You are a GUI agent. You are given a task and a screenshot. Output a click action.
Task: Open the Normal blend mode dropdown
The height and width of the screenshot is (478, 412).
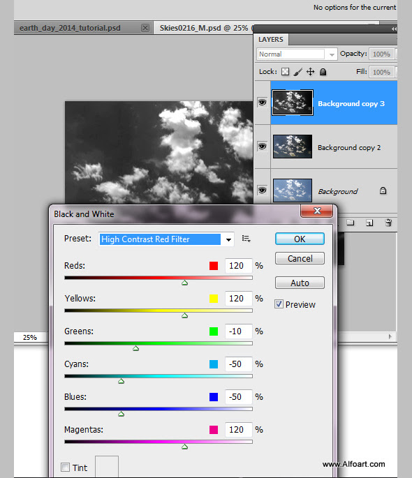297,54
